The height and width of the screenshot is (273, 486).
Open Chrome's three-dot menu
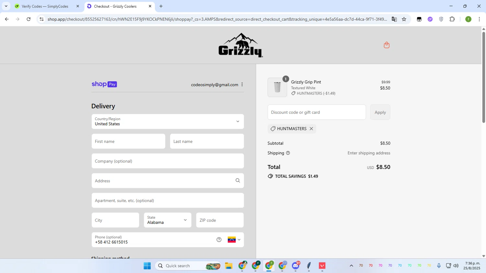point(479,19)
